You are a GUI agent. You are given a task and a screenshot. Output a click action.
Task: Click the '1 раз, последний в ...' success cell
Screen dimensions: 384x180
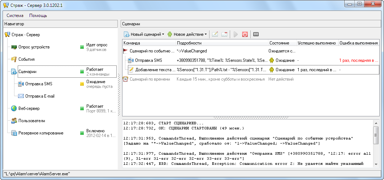(317, 70)
